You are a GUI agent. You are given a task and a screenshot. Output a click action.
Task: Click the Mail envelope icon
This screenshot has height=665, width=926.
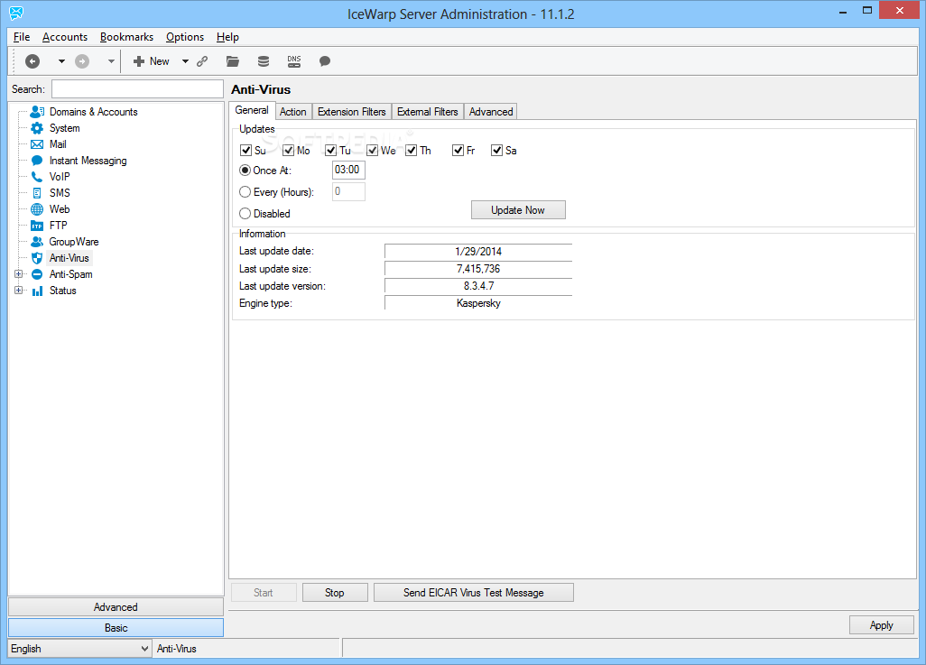pyautogui.click(x=37, y=144)
